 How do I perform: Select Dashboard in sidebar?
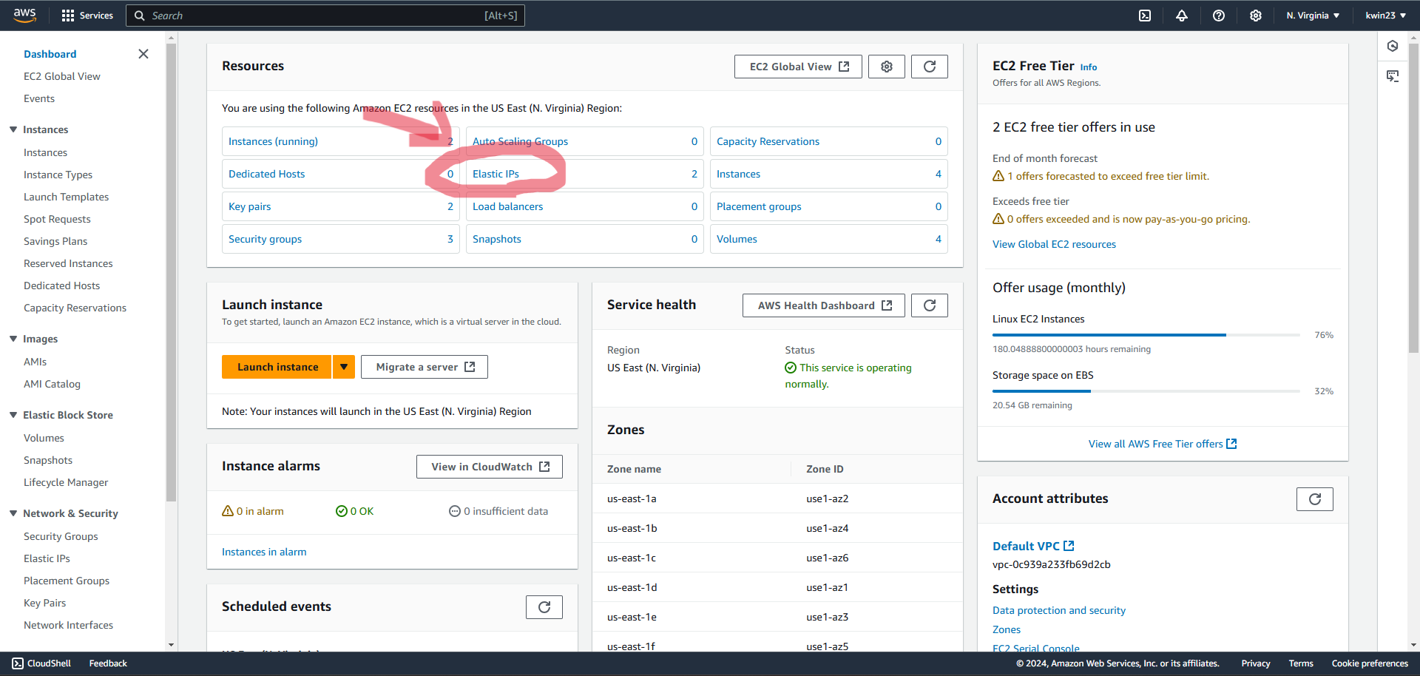[x=50, y=54]
